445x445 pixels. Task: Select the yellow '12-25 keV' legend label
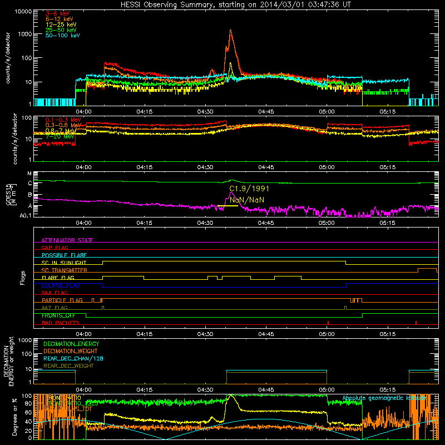(x=61, y=24)
